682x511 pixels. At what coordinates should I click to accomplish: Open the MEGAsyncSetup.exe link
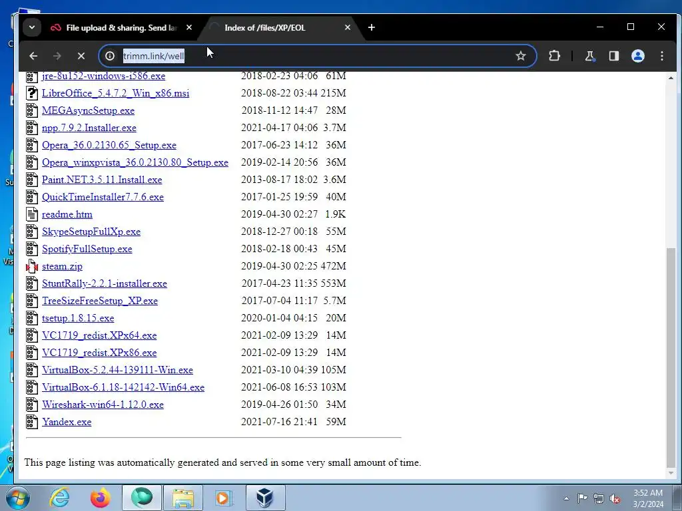click(89, 110)
